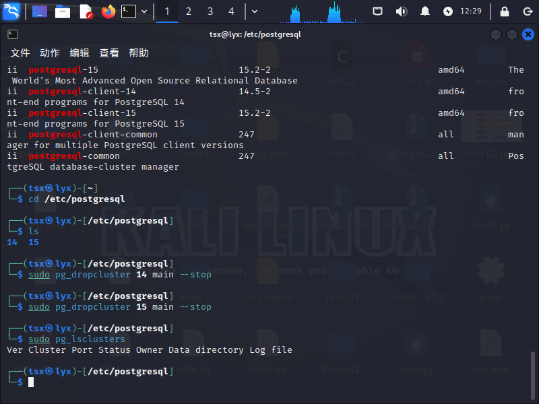Image resolution: width=539 pixels, height=404 pixels.
Task: Click version text 14.5-2
Action: coord(255,92)
